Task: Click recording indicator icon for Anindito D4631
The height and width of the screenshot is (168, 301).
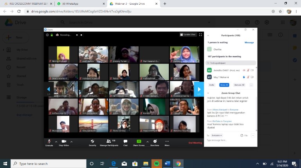Action: tap(244, 70)
